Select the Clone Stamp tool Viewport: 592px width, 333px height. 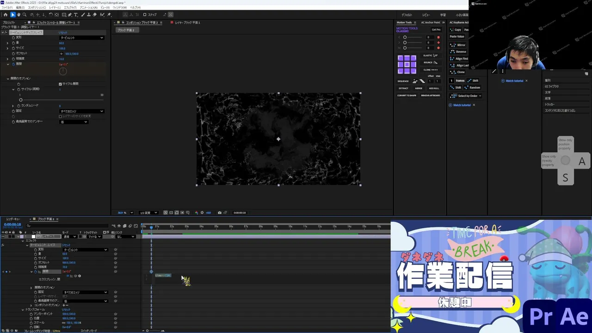[89, 15]
